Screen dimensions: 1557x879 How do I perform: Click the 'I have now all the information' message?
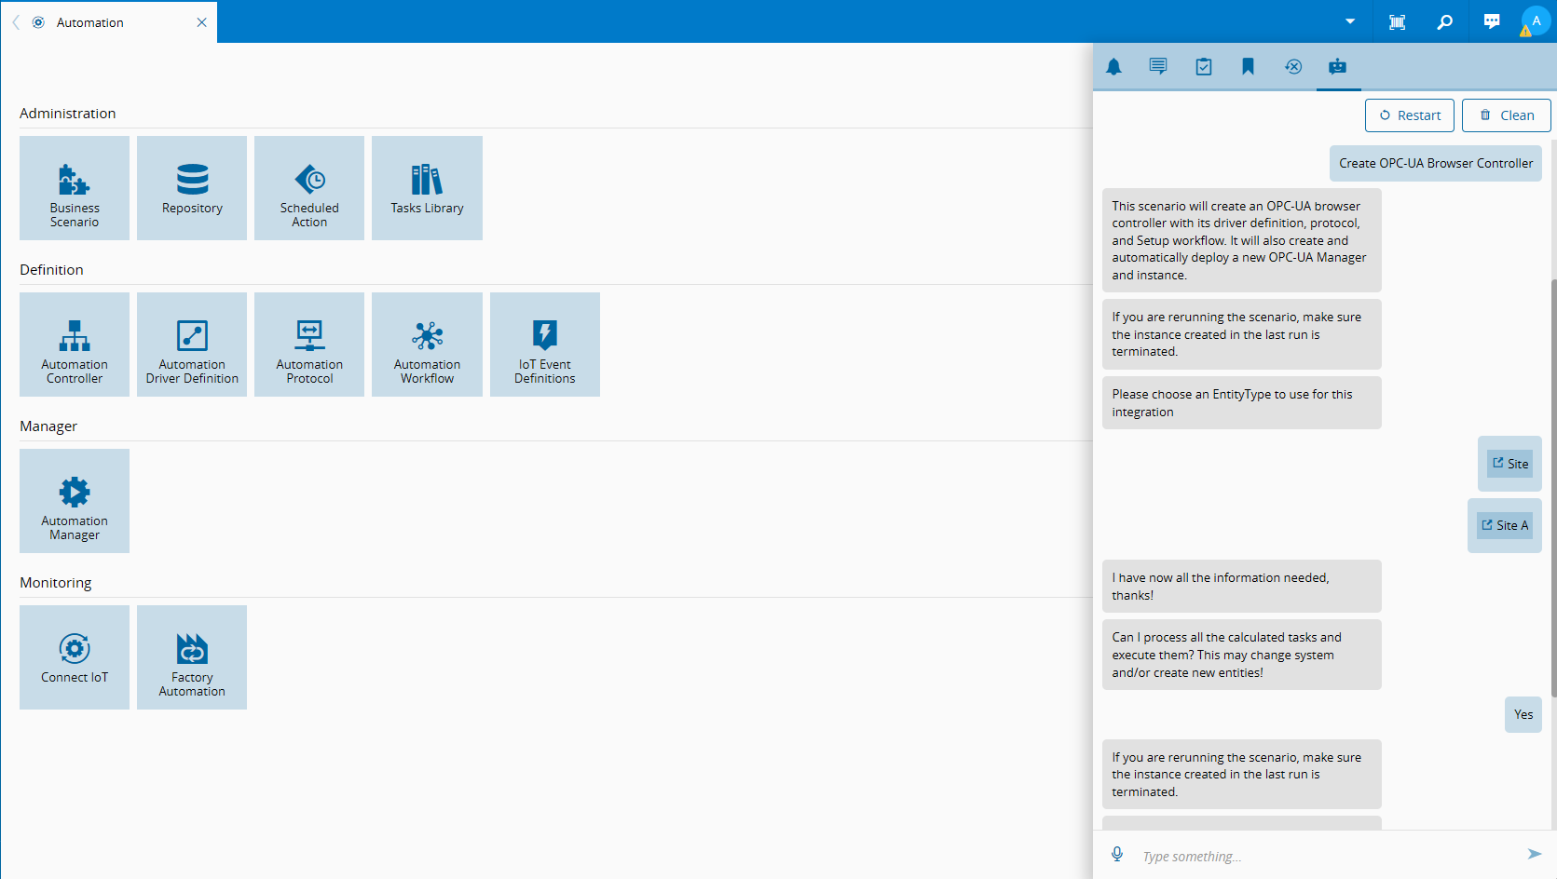(x=1241, y=587)
